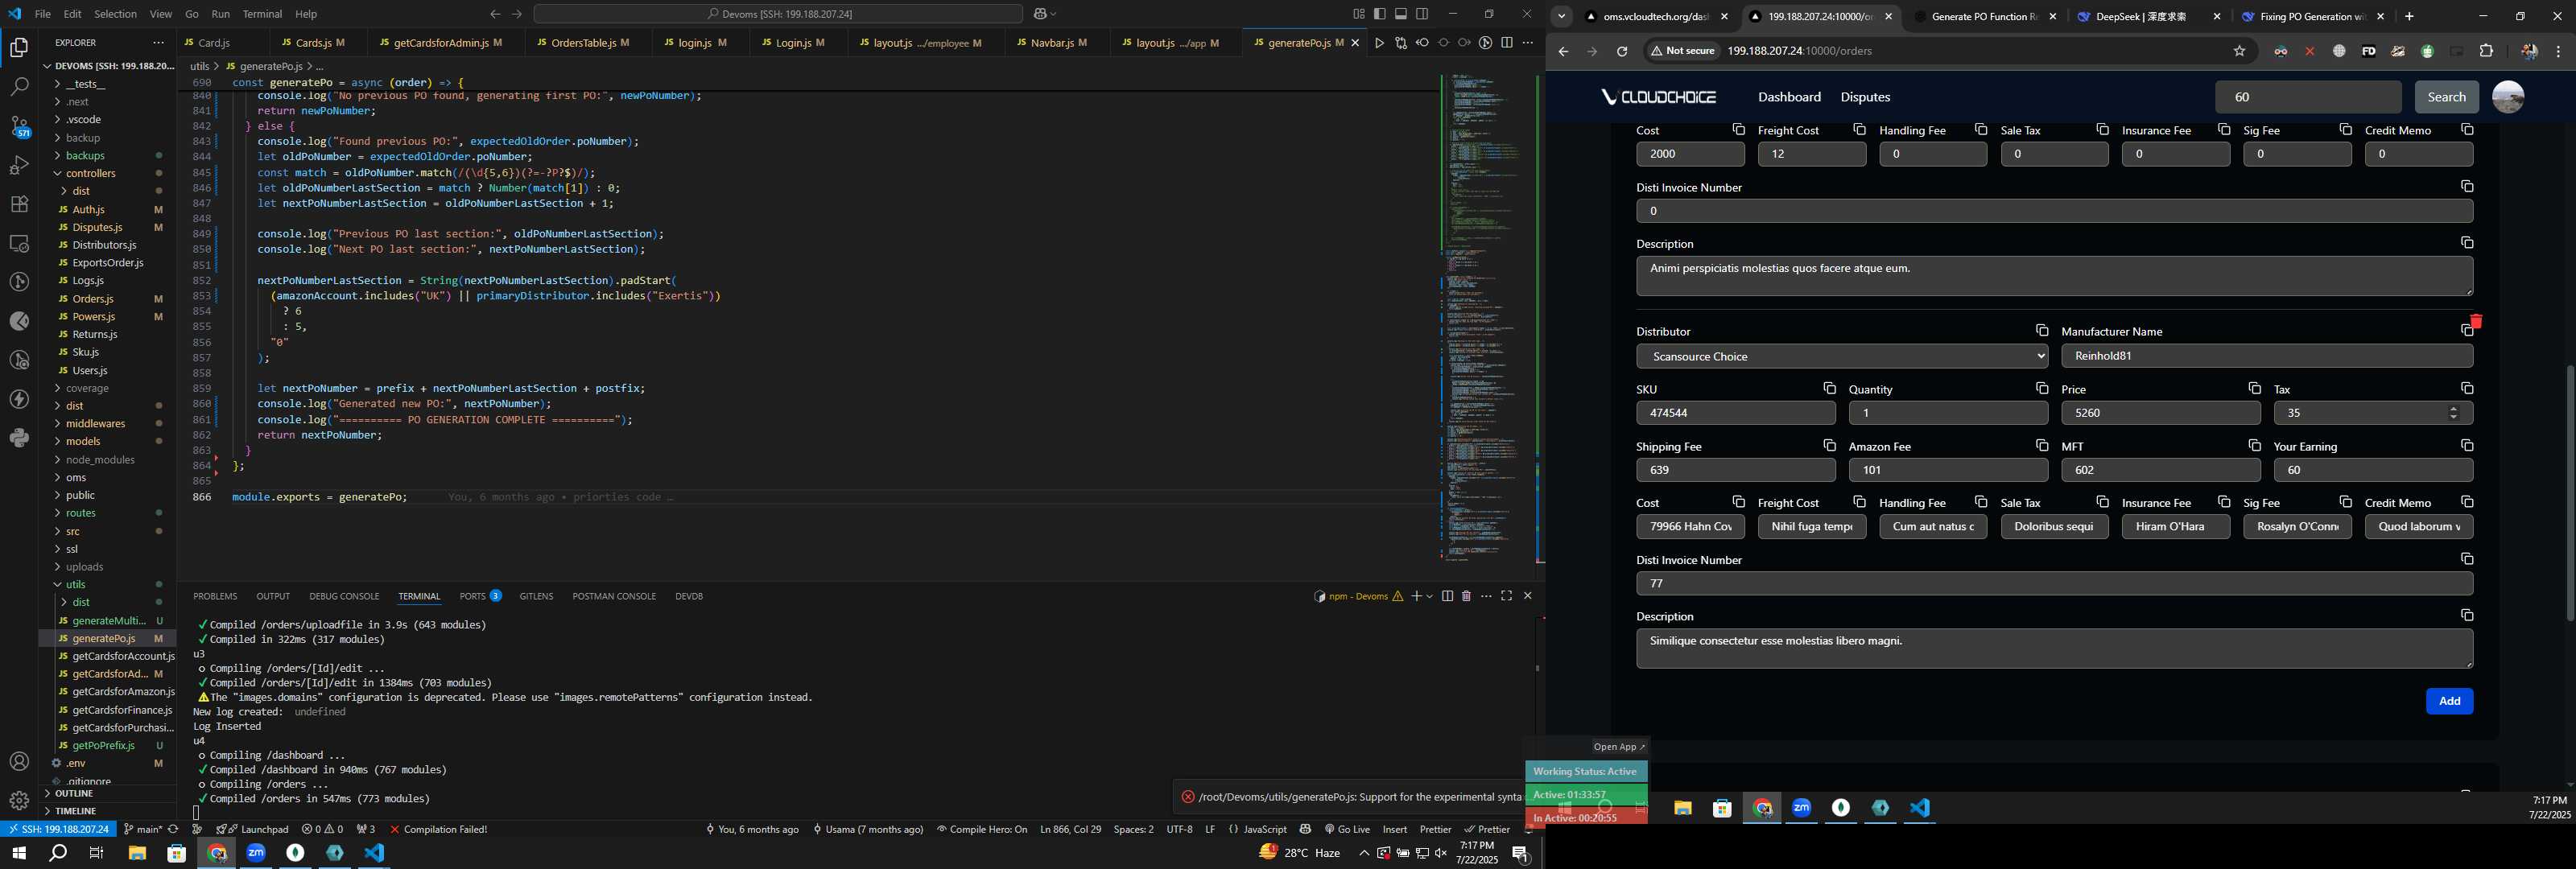The height and width of the screenshot is (869, 2576).
Task: Toggle VS Code bottom panel visibility
Action: click(1401, 14)
